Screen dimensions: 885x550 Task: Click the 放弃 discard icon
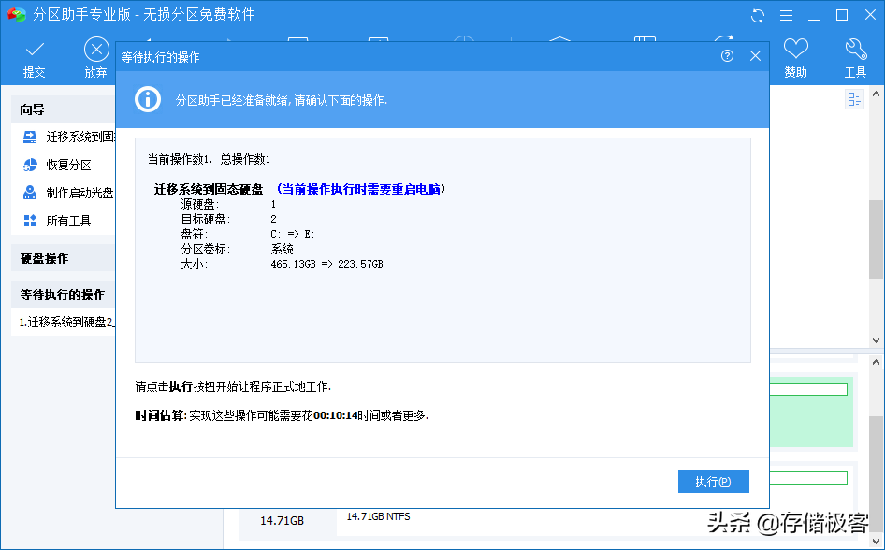(95, 48)
